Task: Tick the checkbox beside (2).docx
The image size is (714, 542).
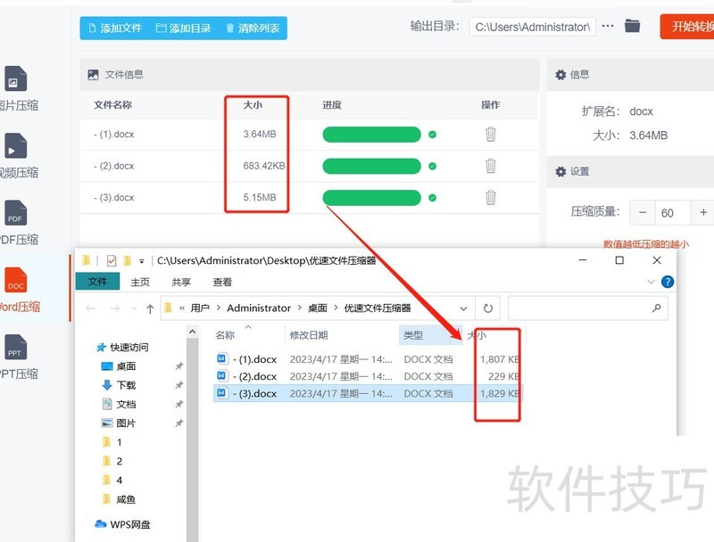Action: pyautogui.click(x=214, y=376)
